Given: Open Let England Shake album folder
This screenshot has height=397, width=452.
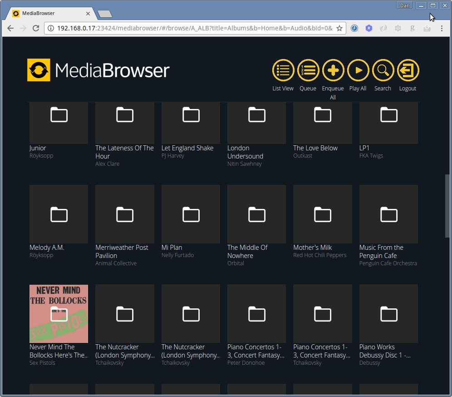Looking at the screenshot, I should click(x=191, y=123).
